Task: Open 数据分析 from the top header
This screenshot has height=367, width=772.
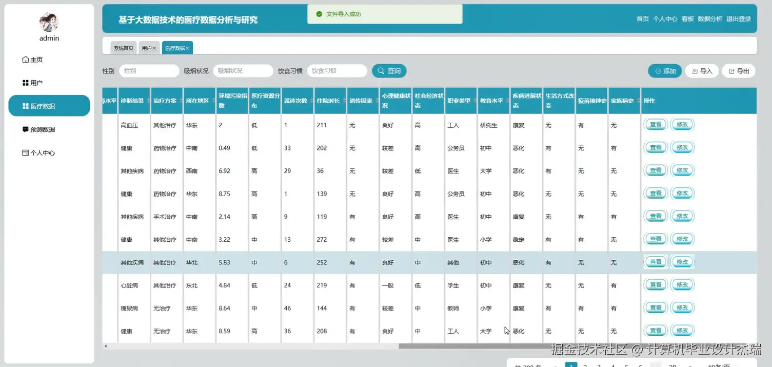Action: (x=710, y=18)
